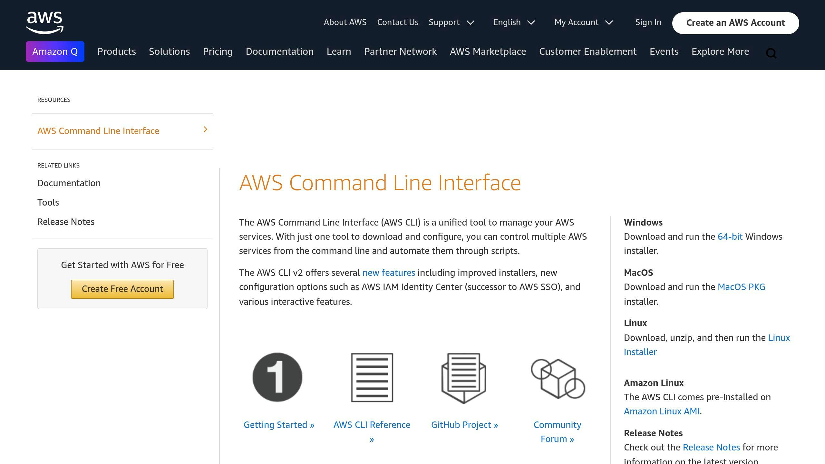Click the Windows heading

(x=643, y=222)
